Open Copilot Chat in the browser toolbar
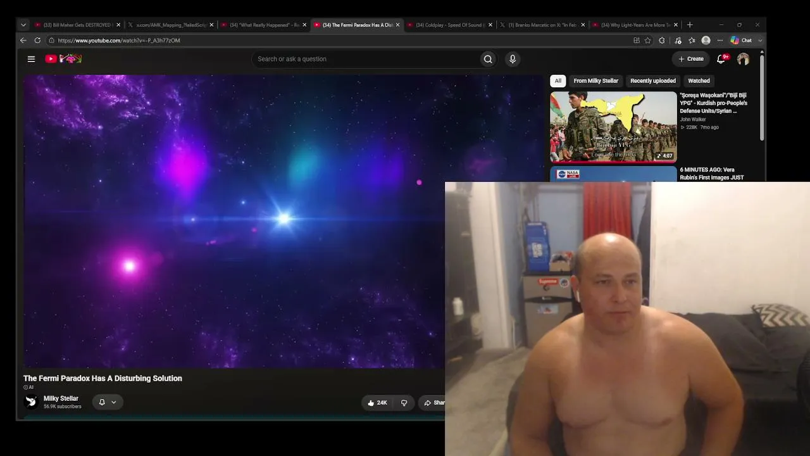The width and height of the screenshot is (810, 456). click(x=742, y=41)
